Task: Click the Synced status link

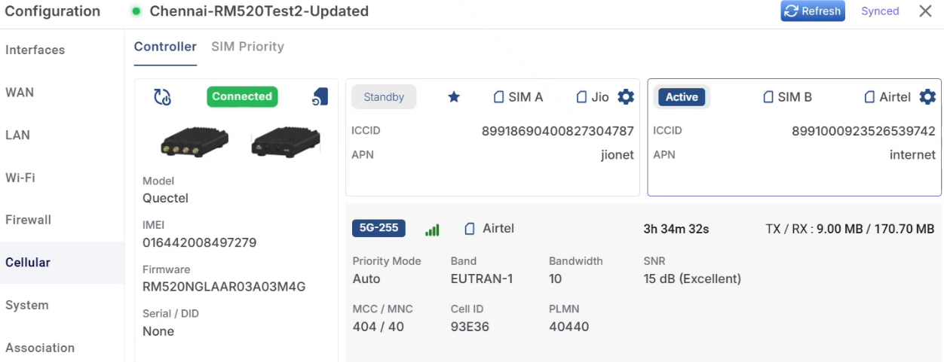Action: 880,11
